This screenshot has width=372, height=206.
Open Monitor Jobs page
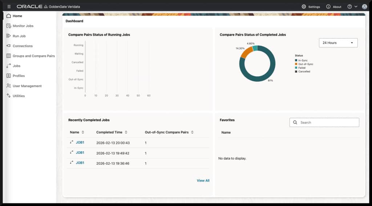(x=23, y=26)
